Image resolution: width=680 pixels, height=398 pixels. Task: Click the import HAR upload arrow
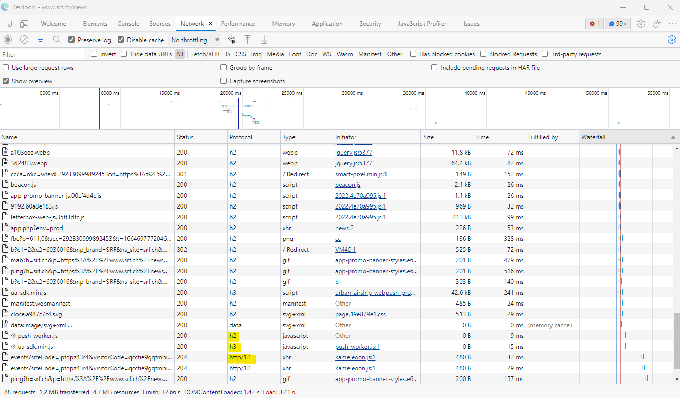pos(247,40)
